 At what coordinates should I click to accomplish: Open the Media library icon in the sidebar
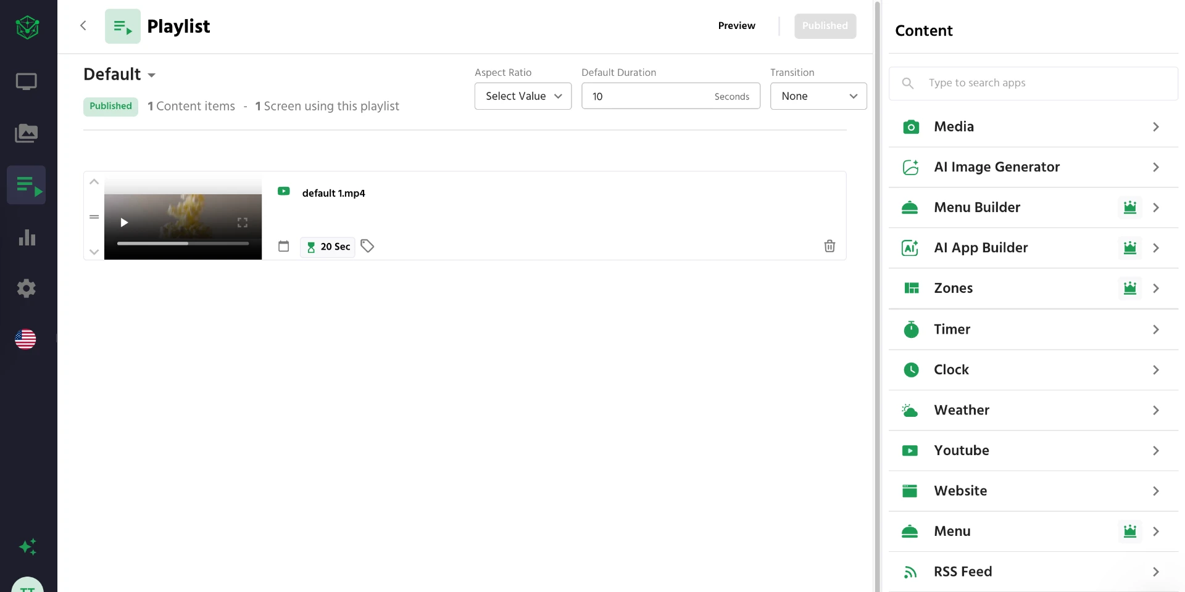pyautogui.click(x=26, y=133)
